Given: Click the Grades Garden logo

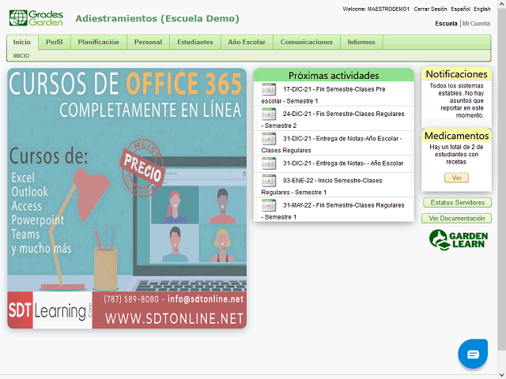Looking at the screenshot, I should (36, 18).
